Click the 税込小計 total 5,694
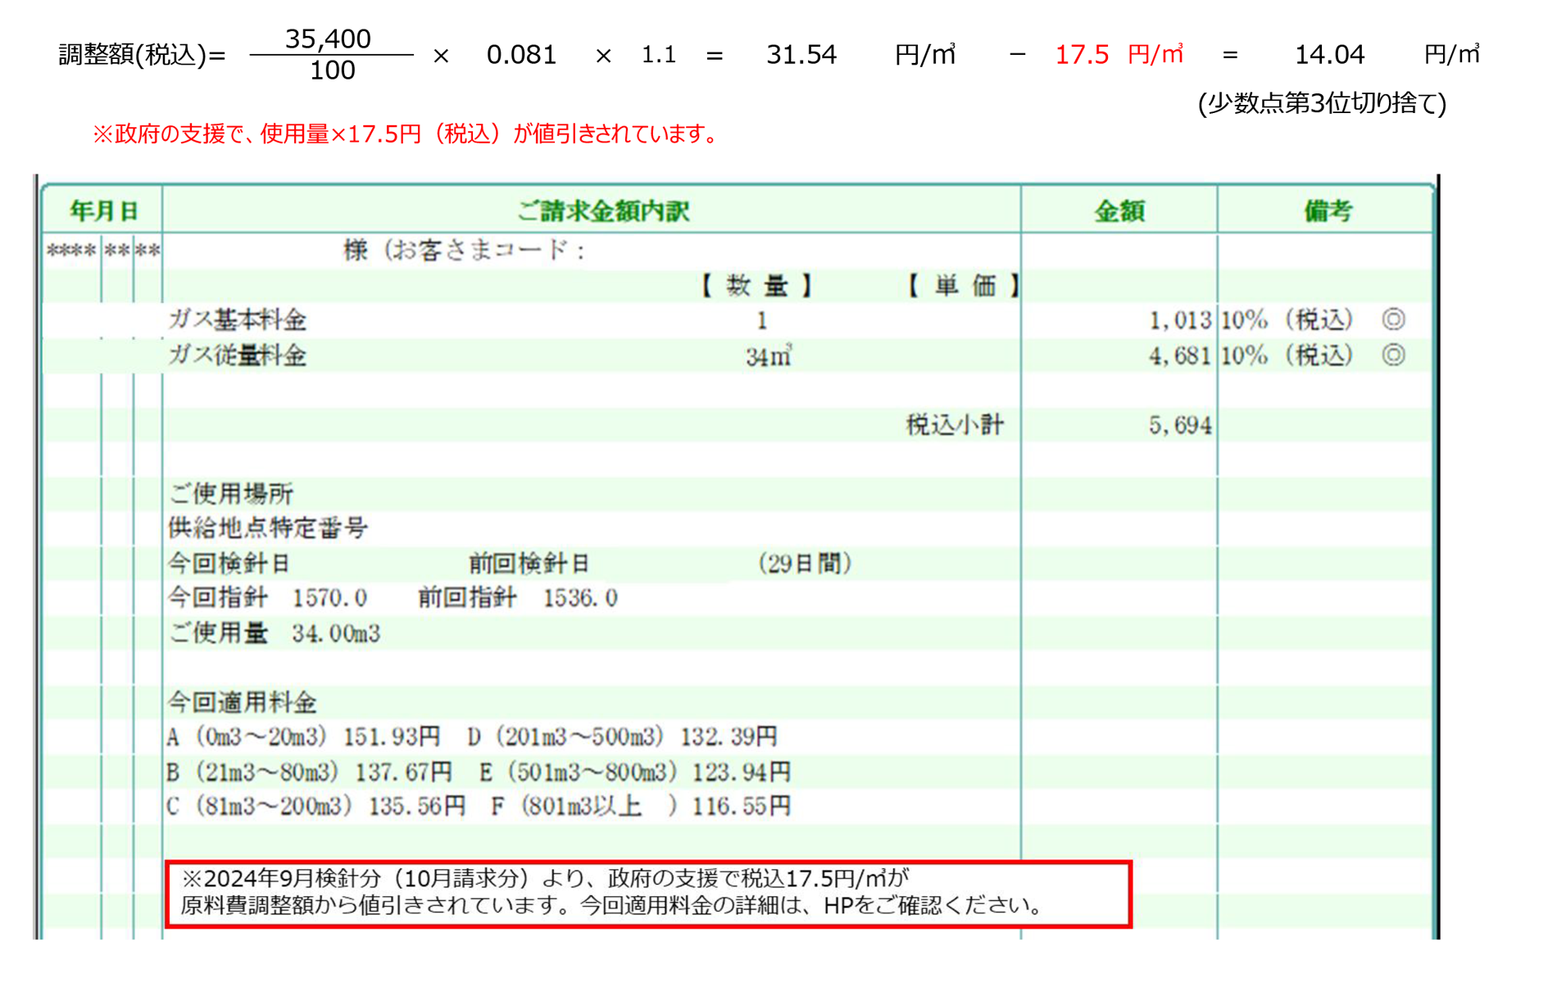 1180,425
